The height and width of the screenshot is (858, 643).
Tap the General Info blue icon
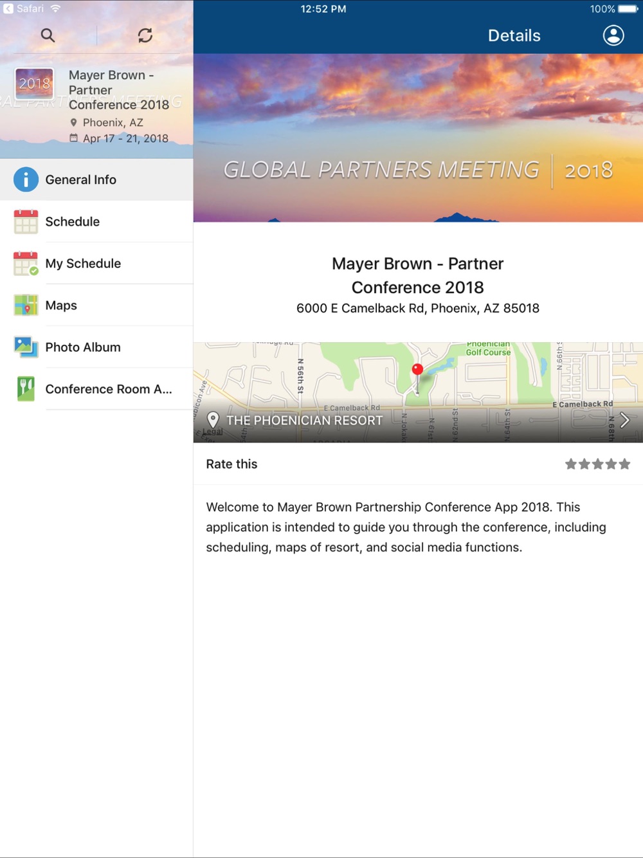pos(26,179)
